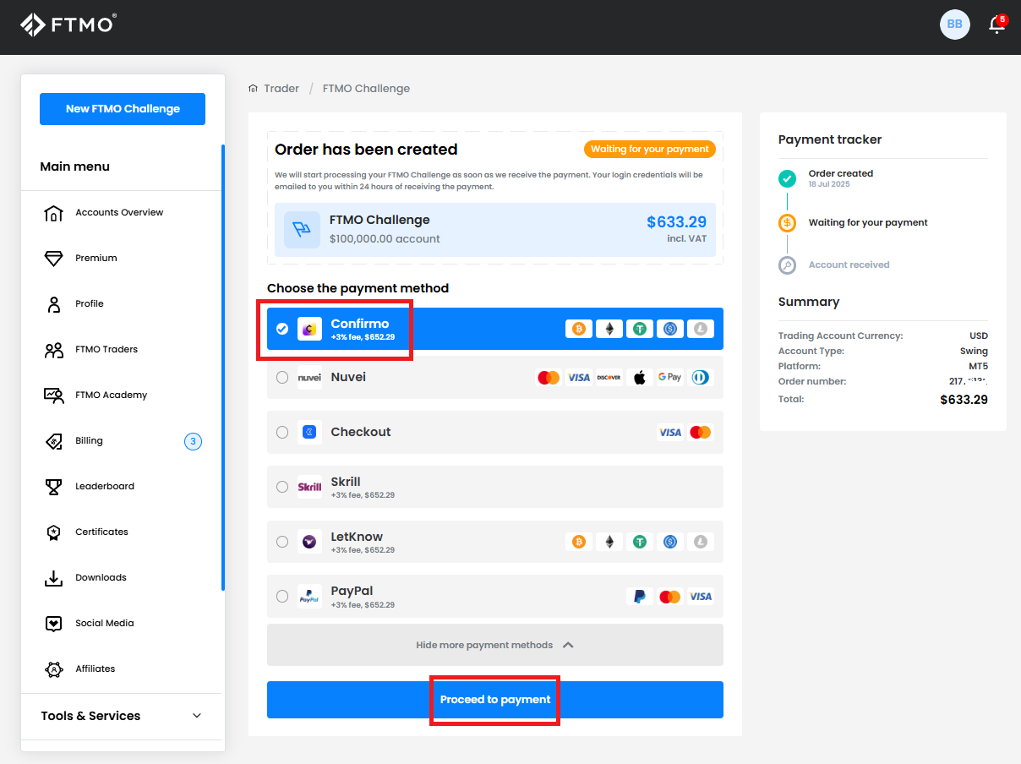Click the Skrill logo icon
Screen dimensions: 1021x764
[309, 487]
